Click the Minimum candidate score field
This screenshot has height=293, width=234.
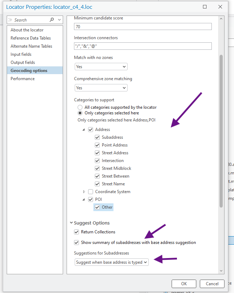tap(143, 26)
